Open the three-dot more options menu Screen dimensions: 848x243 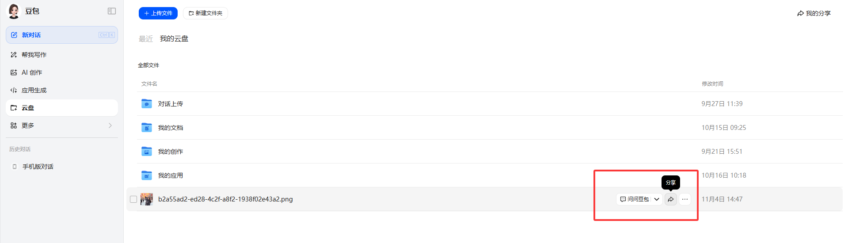coord(685,199)
